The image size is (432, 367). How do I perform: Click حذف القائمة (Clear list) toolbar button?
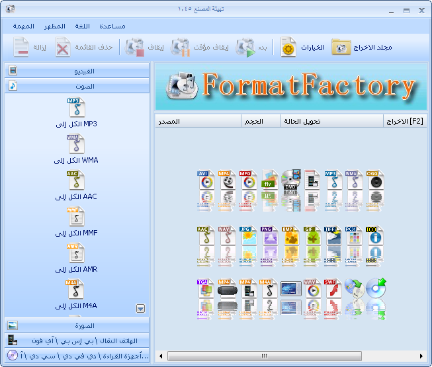coord(84,48)
